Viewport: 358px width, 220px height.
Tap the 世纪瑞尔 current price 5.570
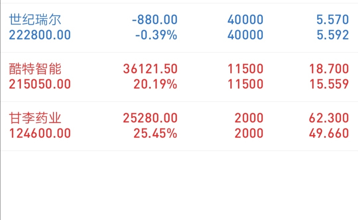click(x=333, y=20)
